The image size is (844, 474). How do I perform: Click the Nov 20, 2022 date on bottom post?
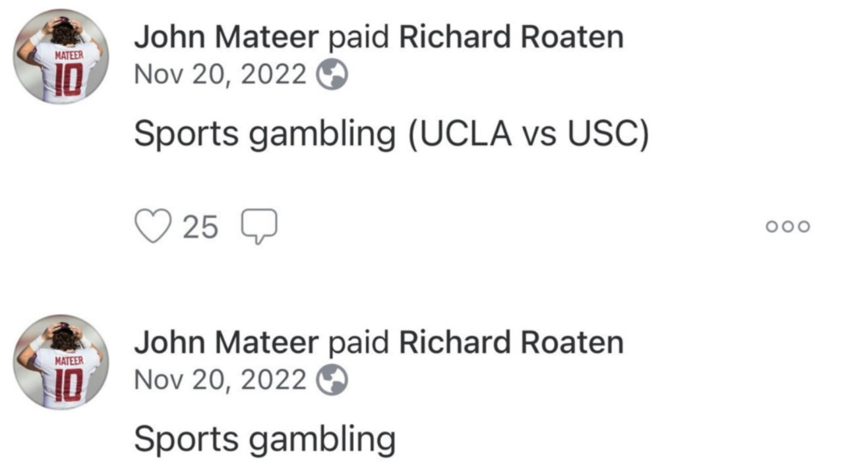[x=220, y=380]
